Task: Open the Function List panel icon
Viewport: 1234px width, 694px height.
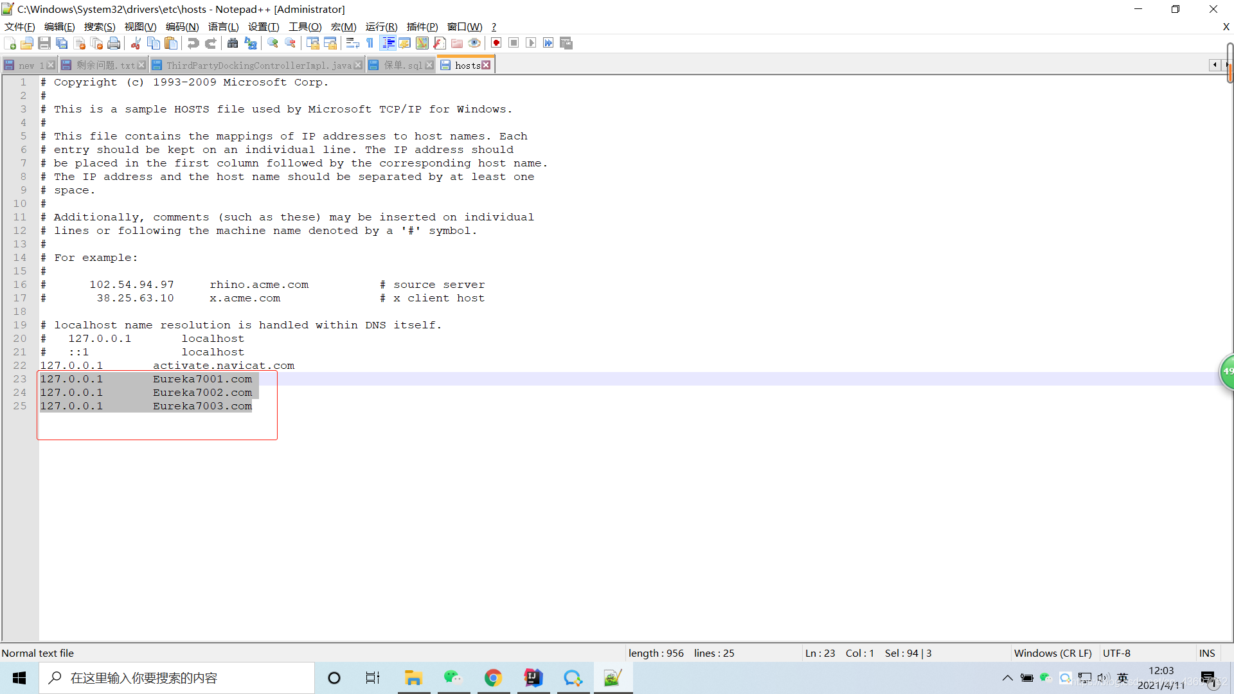Action: 440,43
